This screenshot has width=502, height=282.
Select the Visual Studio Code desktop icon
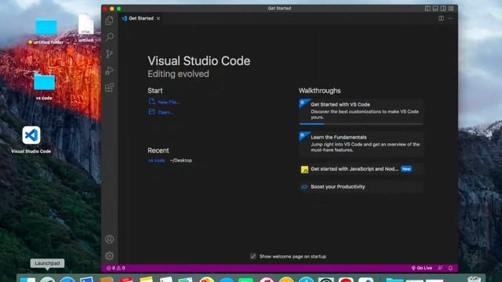[31, 139]
